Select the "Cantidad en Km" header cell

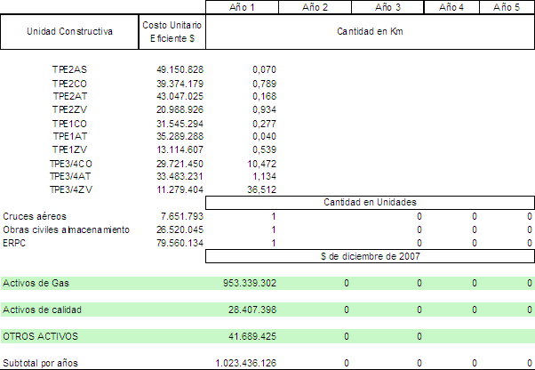(x=371, y=31)
